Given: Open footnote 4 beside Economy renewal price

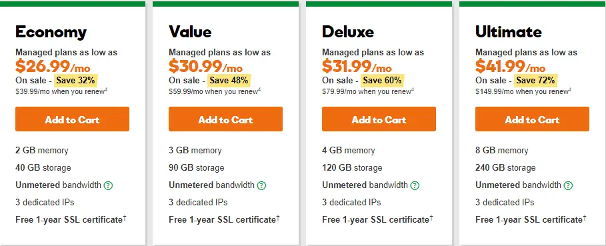Looking at the screenshot, I should point(107,89).
